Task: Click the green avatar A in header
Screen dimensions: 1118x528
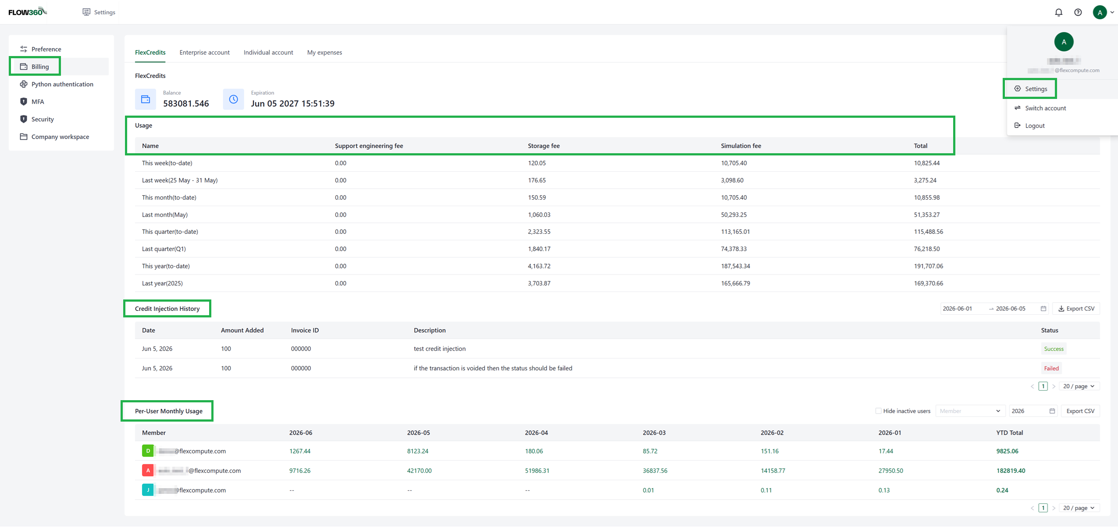Action: point(1100,12)
